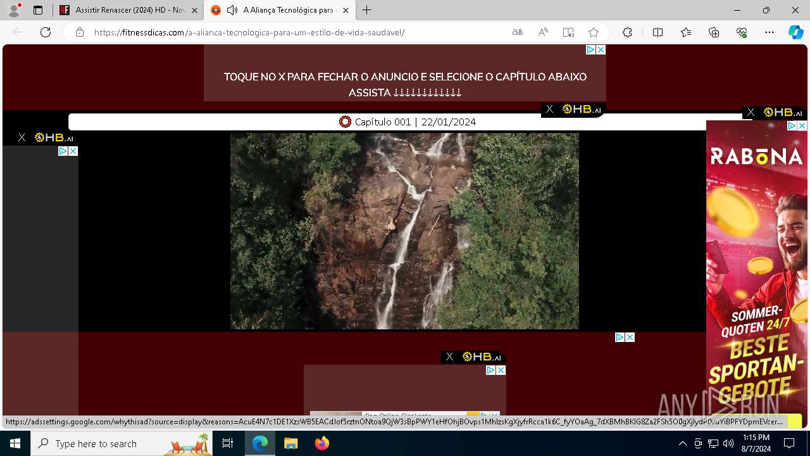Refresh the current page

click(x=46, y=32)
